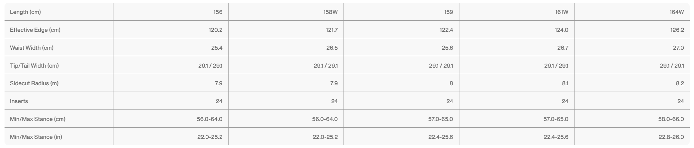
Task: Click the 120.2 effective edge value
Action: pos(215,30)
